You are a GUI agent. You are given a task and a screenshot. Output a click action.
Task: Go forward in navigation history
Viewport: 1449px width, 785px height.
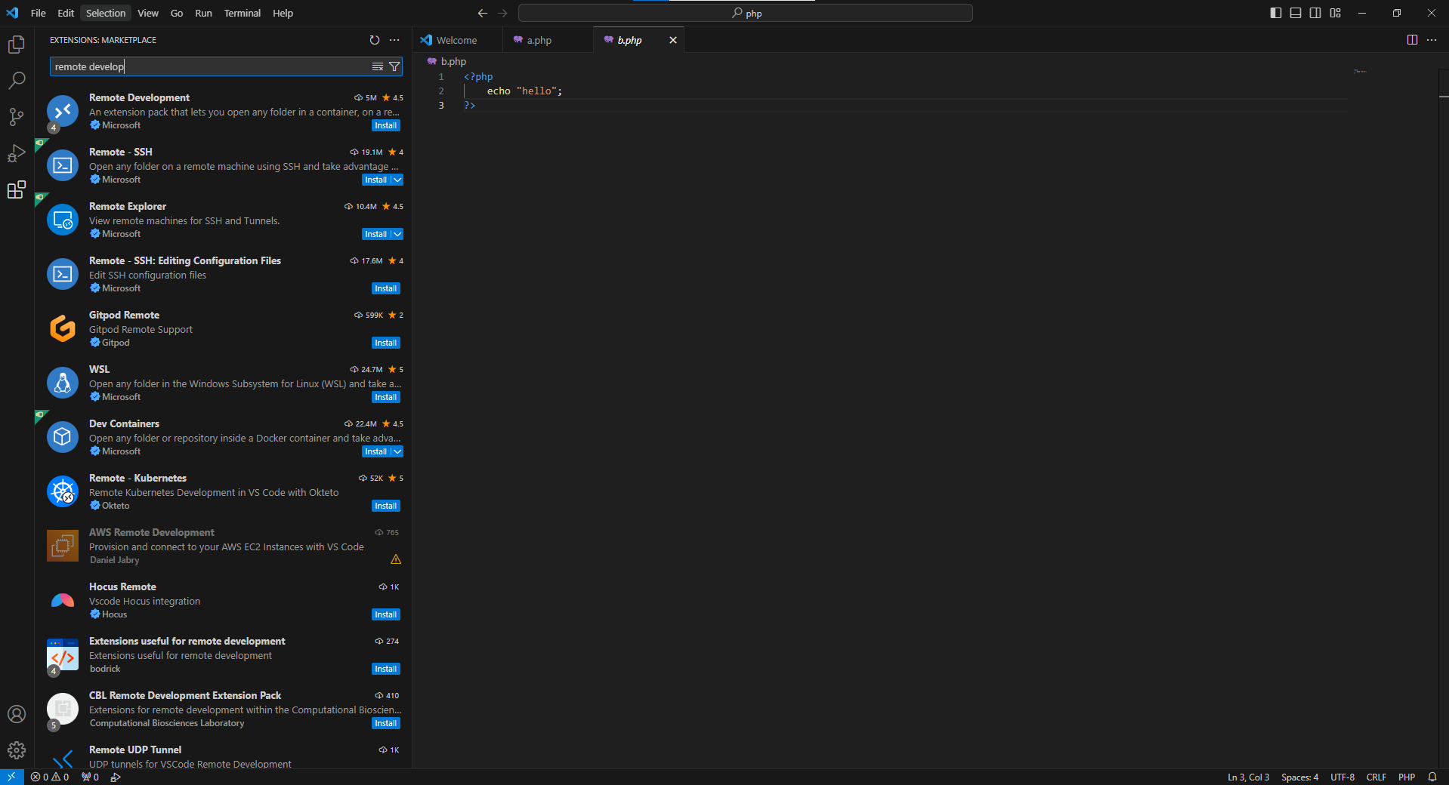502,13
